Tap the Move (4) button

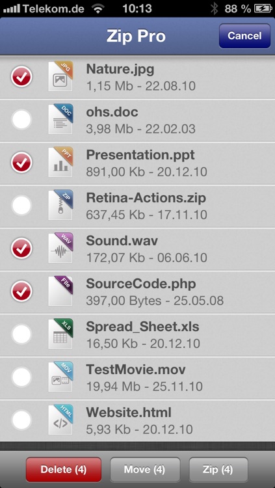pos(145,469)
